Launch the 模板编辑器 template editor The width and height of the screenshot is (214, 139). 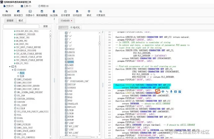[42, 13]
